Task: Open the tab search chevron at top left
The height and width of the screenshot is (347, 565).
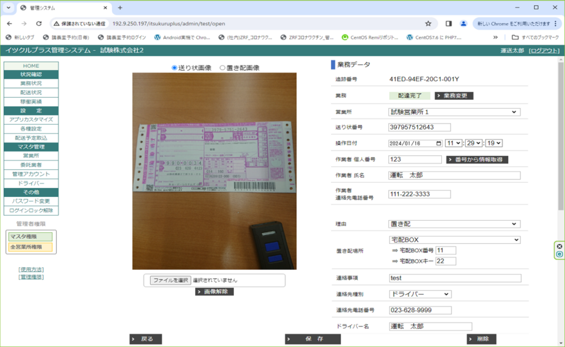Action: (8, 7)
